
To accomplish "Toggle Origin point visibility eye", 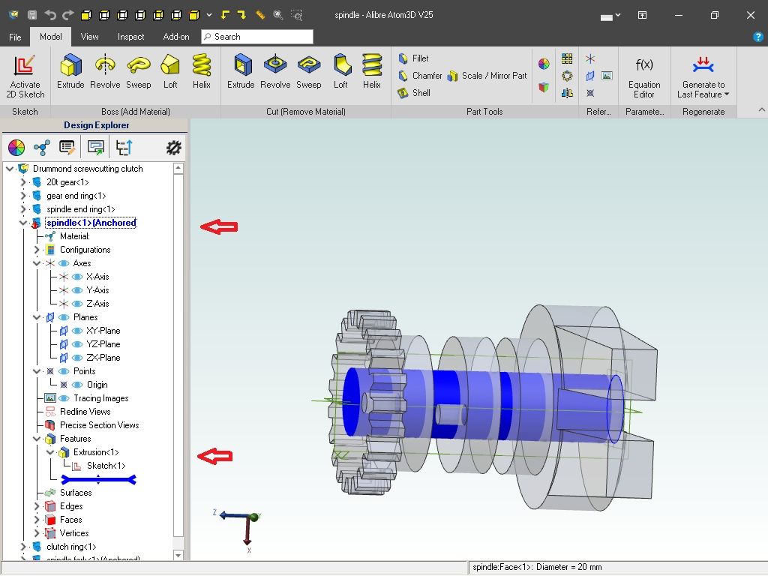I will click(x=77, y=385).
